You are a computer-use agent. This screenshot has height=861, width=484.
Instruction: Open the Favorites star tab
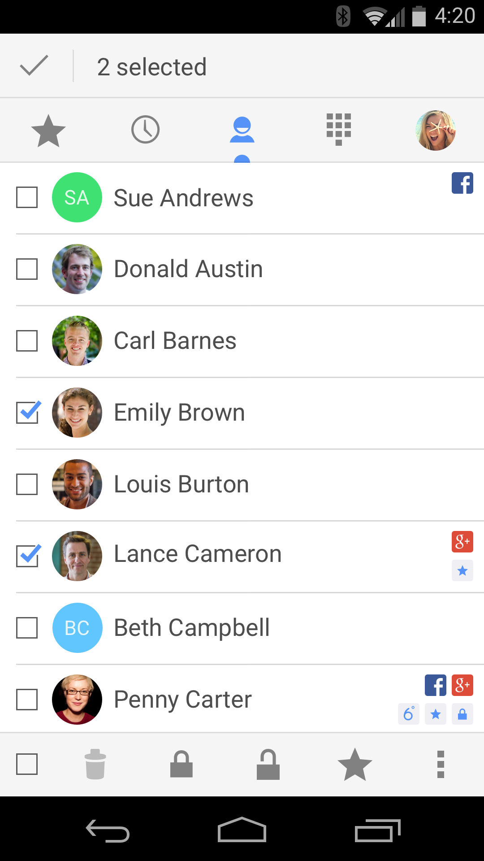point(48,130)
